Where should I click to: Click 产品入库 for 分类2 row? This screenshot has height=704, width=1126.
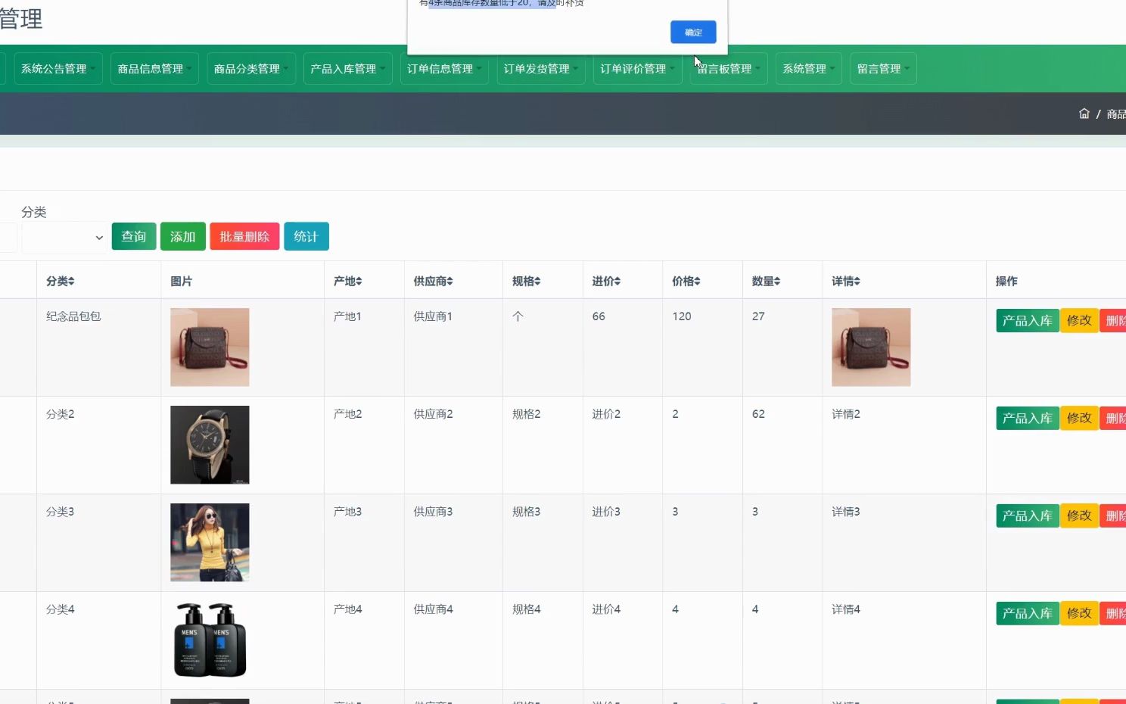[x=1028, y=418]
